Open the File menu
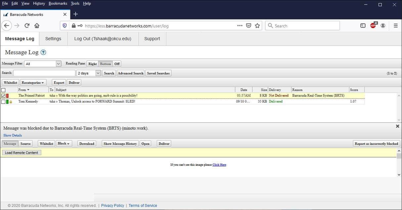402x210 pixels. (x=5, y=3)
